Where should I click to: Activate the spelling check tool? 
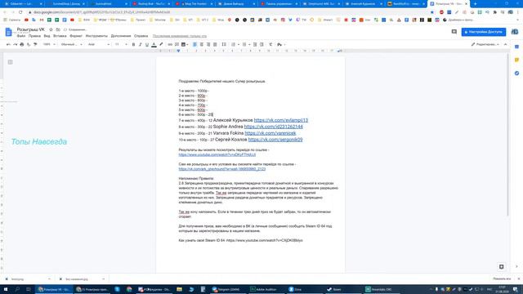29,44
